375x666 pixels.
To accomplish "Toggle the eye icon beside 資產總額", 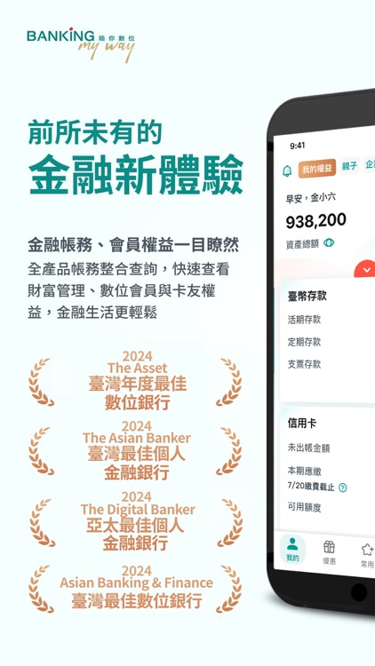I will click(329, 243).
